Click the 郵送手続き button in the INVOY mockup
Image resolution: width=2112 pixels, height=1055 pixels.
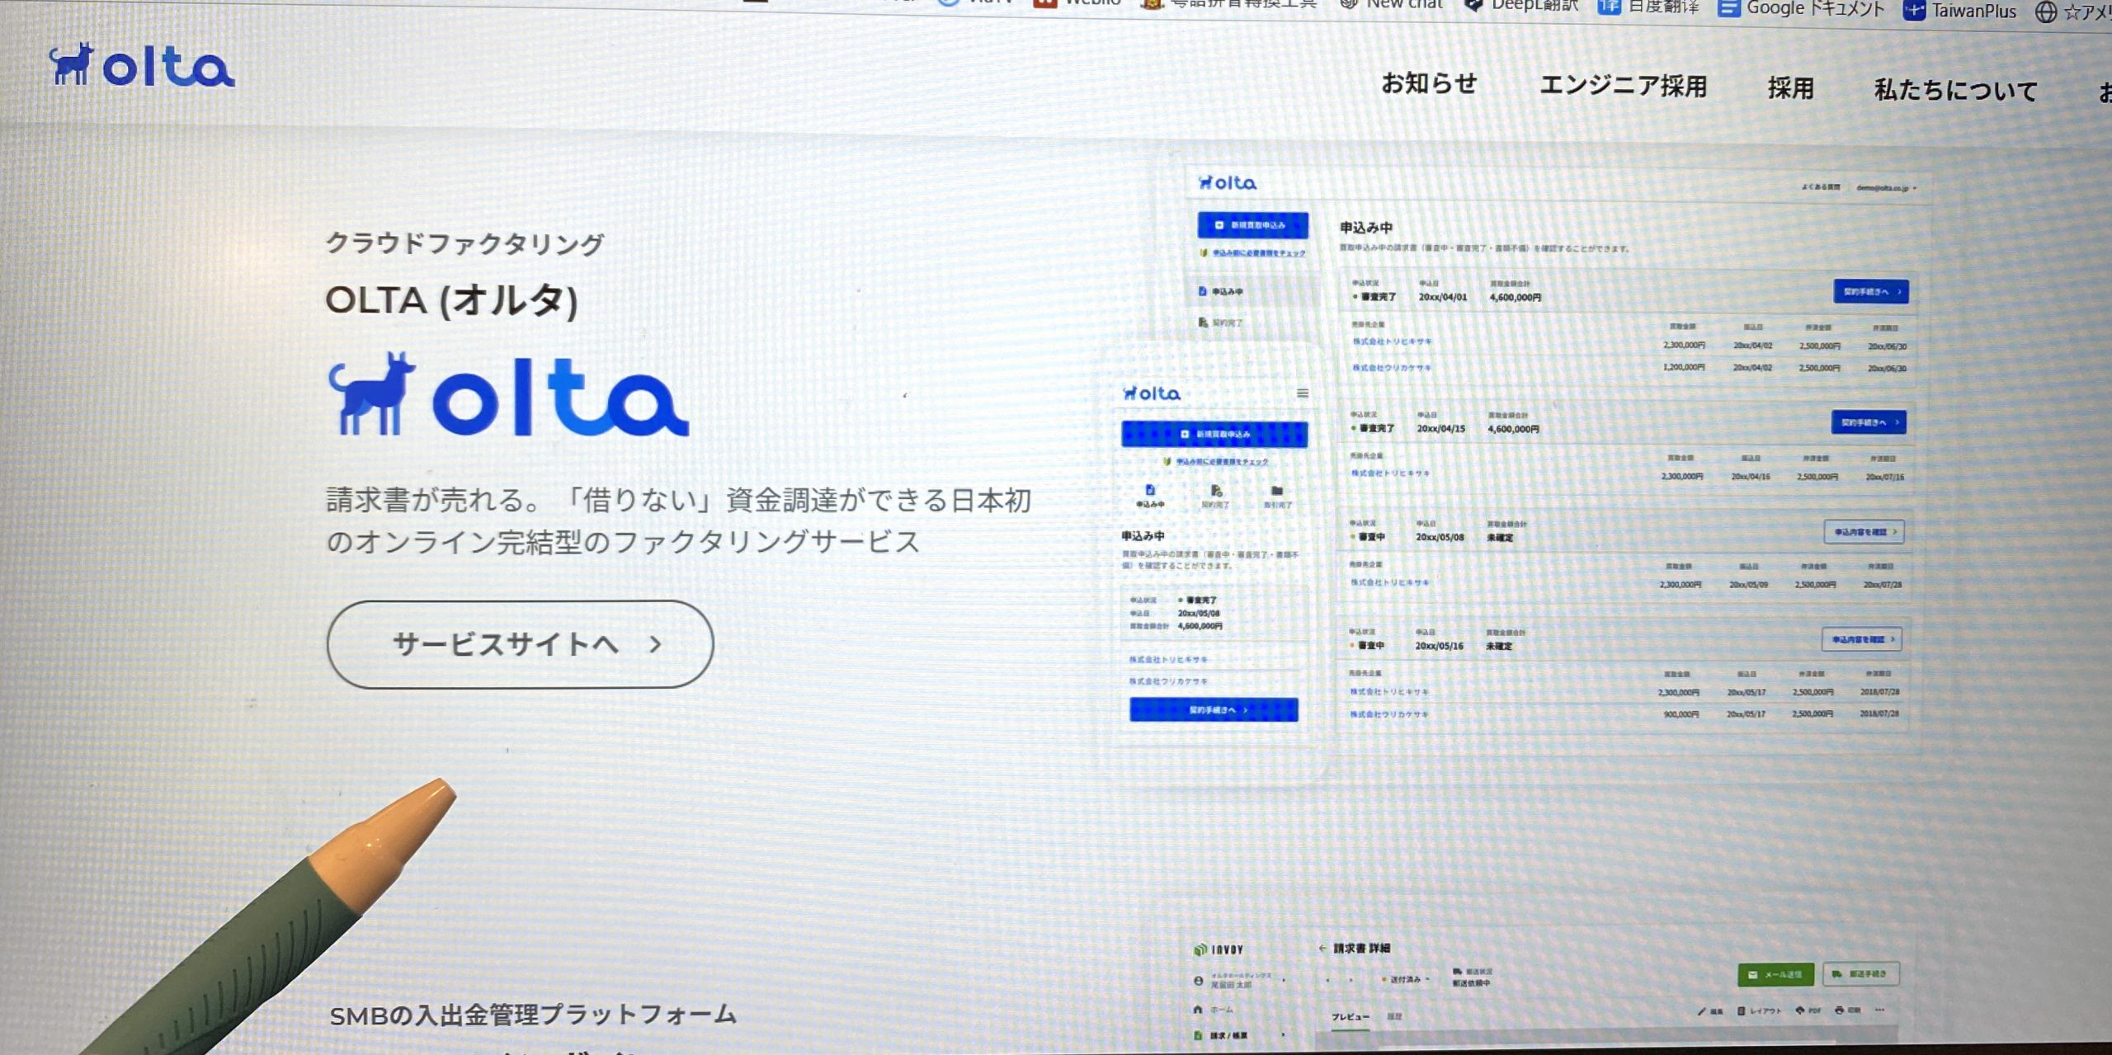[1861, 974]
